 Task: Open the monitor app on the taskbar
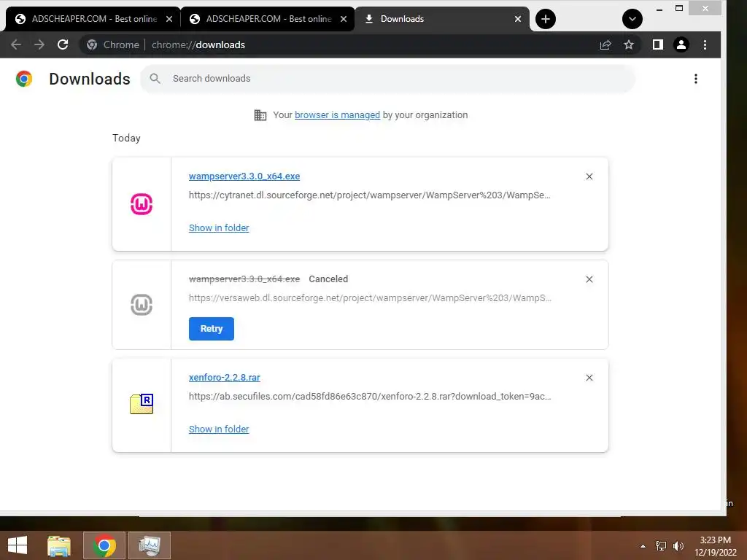coord(150,545)
